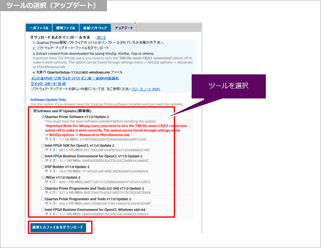This screenshot has height=248, width=321.
Task: Click the ダウンロードおよびインストール方法 heading
Action: [x=60, y=37]
